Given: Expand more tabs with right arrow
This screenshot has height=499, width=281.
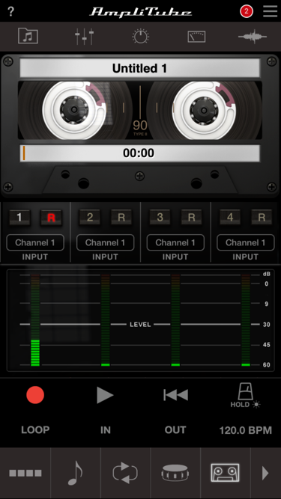Looking at the screenshot, I should coord(265,473).
